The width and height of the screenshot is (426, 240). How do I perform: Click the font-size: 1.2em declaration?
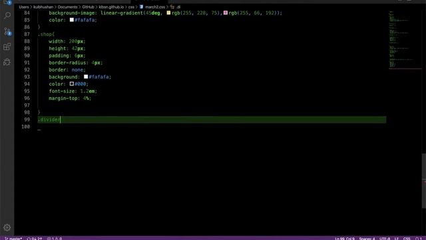[x=73, y=91]
